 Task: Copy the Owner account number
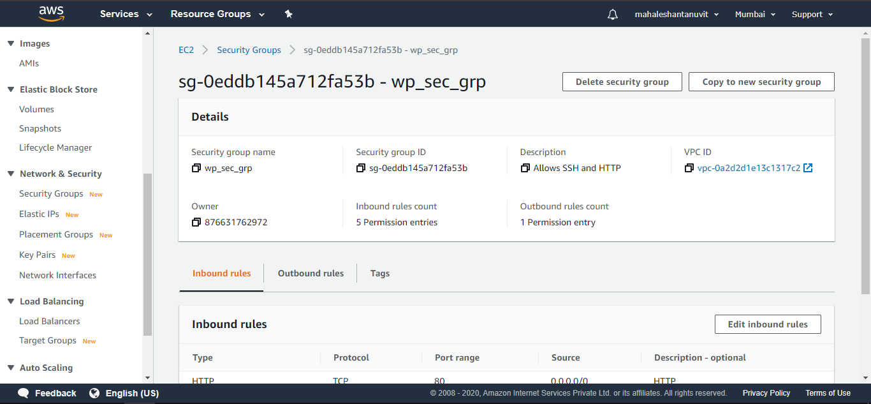click(x=196, y=222)
